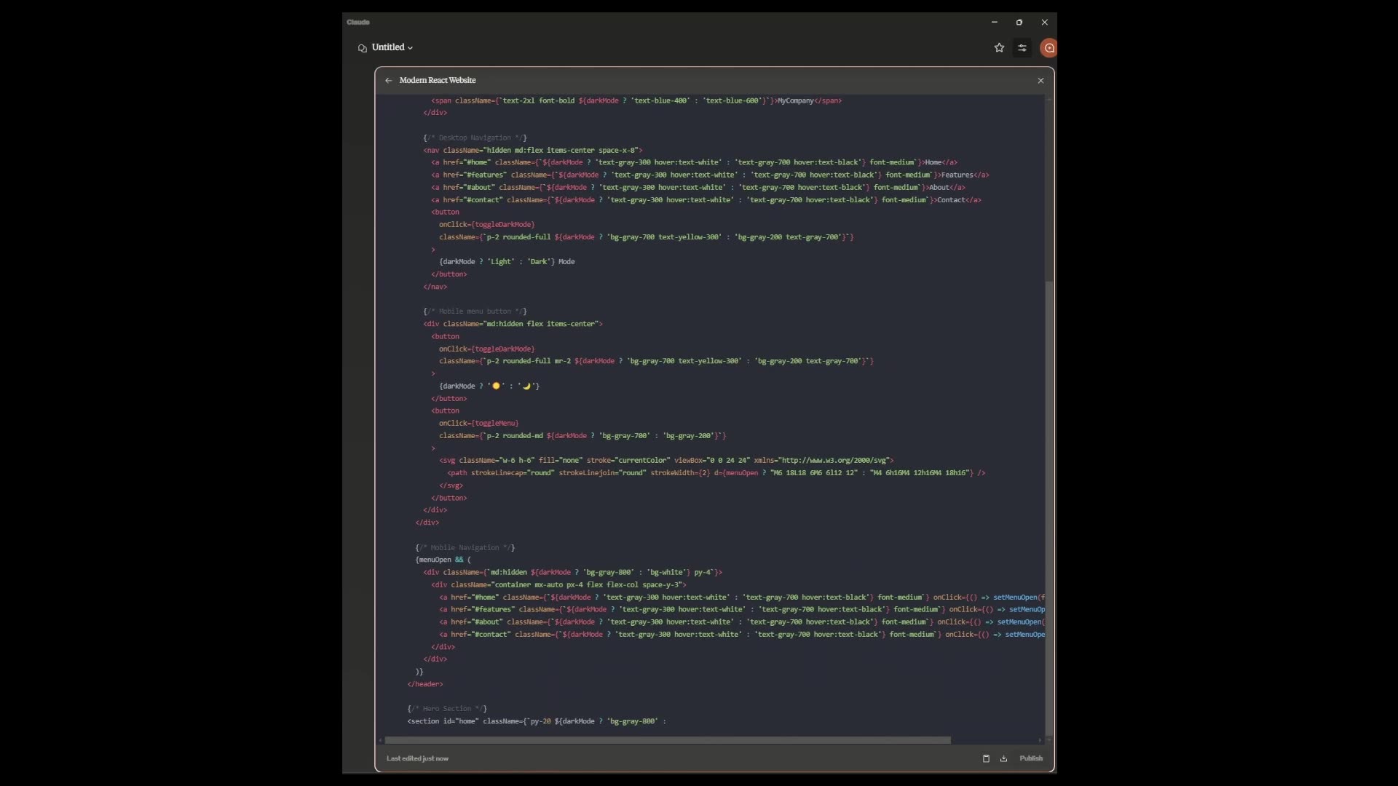Click the Publish button

click(x=1031, y=758)
